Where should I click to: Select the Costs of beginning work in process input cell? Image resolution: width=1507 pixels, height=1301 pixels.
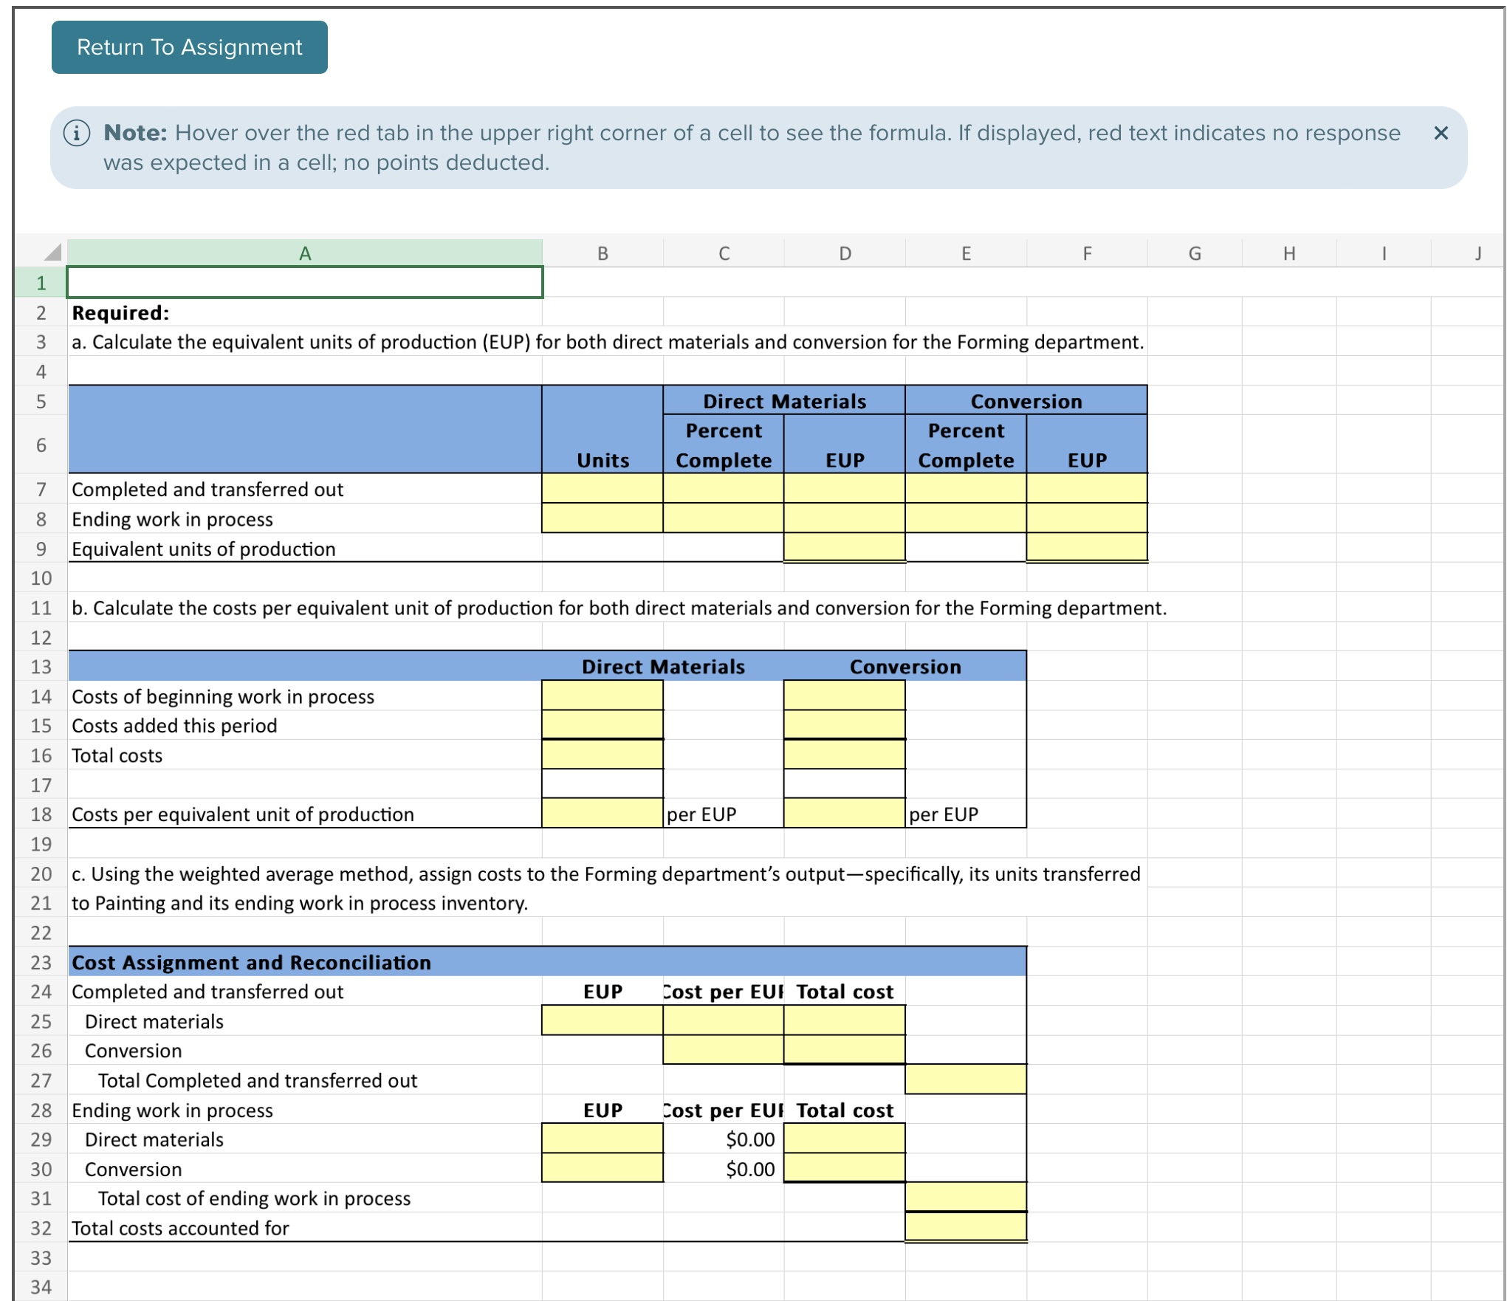(x=602, y=695)
